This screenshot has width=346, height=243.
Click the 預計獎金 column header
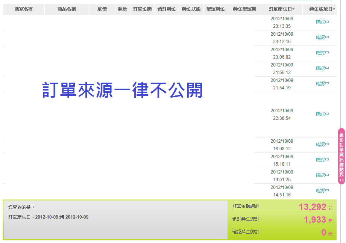pyautogui.click(x=167, y=9)
